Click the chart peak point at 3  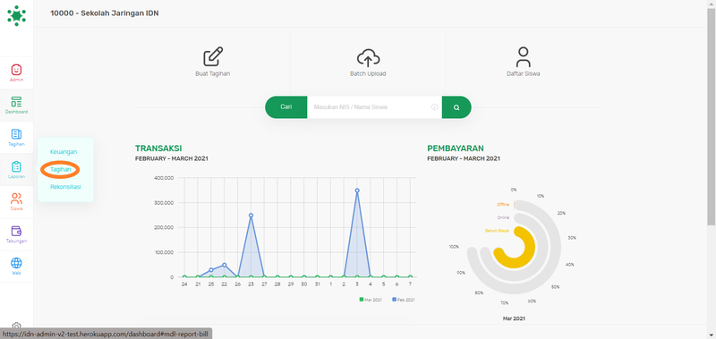click(357, 191)
